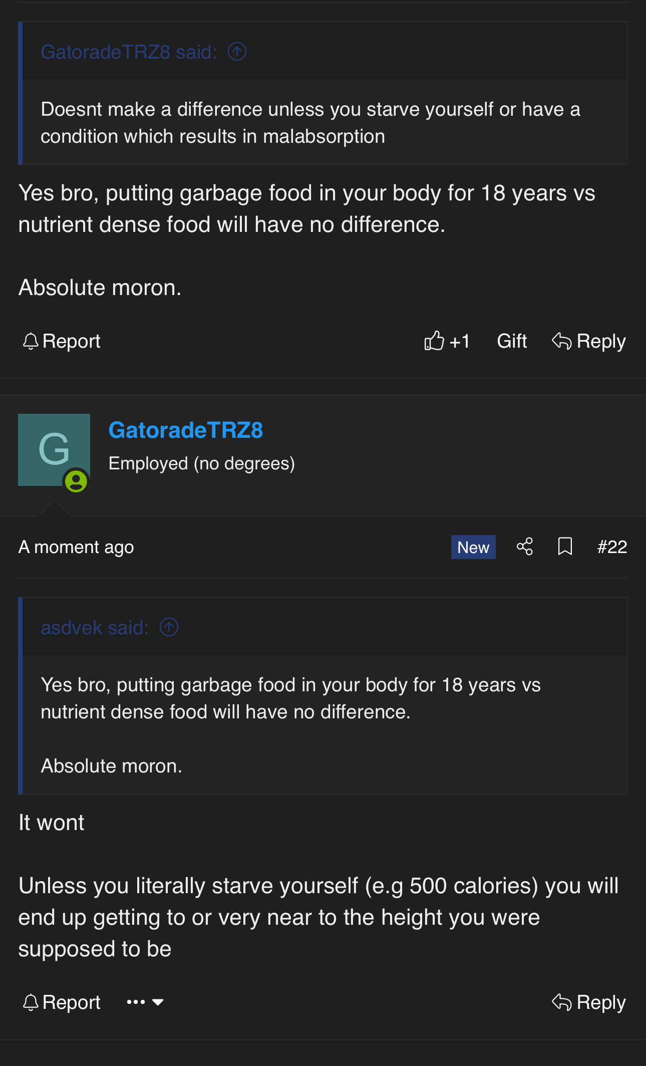Click the three dots menu under post #22
Screen dimensions: 646x1066
pos(136,1002)
